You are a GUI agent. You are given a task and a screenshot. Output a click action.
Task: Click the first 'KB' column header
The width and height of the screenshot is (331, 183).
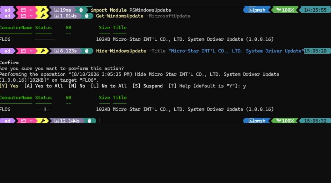[68, 28]
